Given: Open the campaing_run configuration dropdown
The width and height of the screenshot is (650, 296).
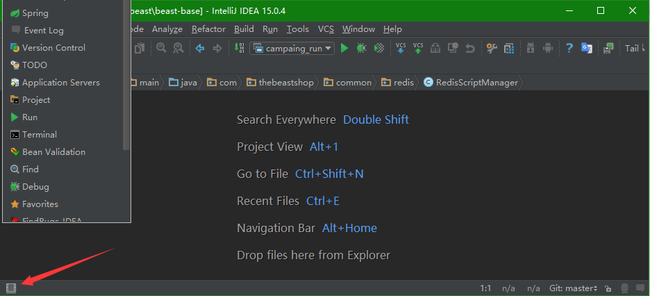Looking at the screenshot, I should coord(292,49).
